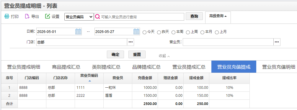Select the row for 盾盾
Image resolution: width=297 pixels, height=110 pixels.
[x=125, y=96]
